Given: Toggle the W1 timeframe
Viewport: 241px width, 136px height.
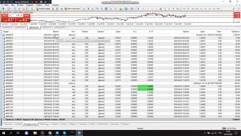Looking at the screenshot, I should coord(214,9).
